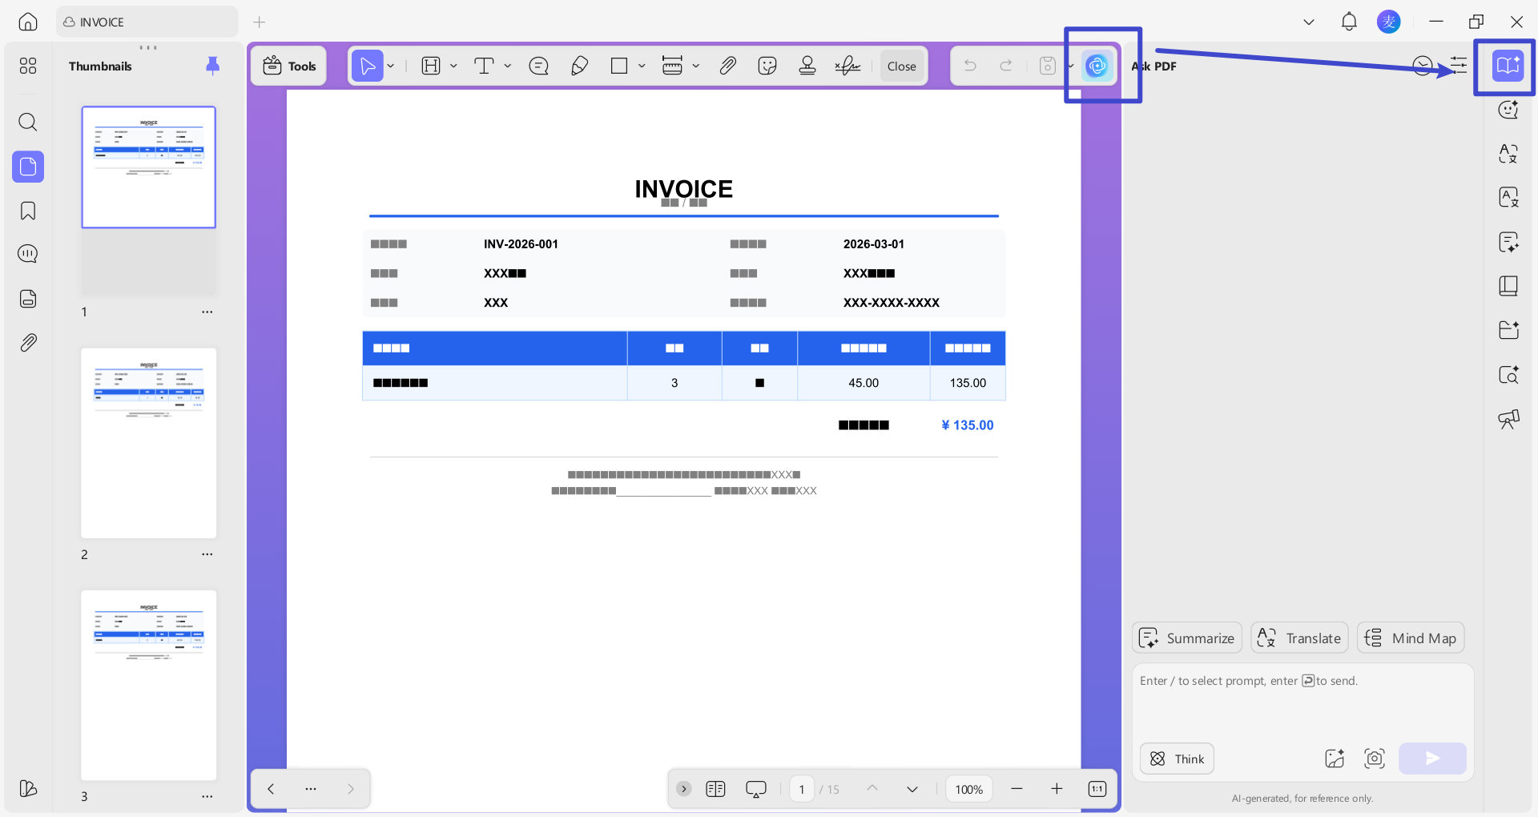
Task: Open options for thumbnail page 2
Action: point(207,554)
